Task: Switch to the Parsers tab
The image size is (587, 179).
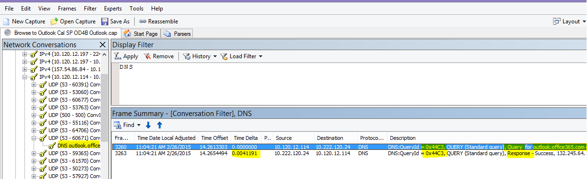Action: coord(177,33)
